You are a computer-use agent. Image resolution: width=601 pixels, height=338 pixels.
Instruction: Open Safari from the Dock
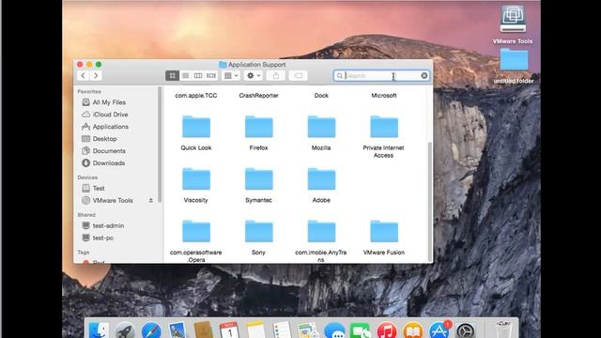[x=151, y=330]
